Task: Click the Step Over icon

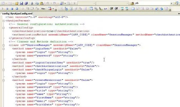Action: pyautogui.click(x=32, y=9)
